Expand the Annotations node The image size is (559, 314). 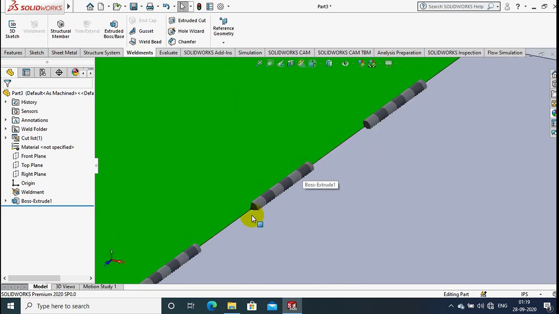pyautogui.click(x=6, y=120)
